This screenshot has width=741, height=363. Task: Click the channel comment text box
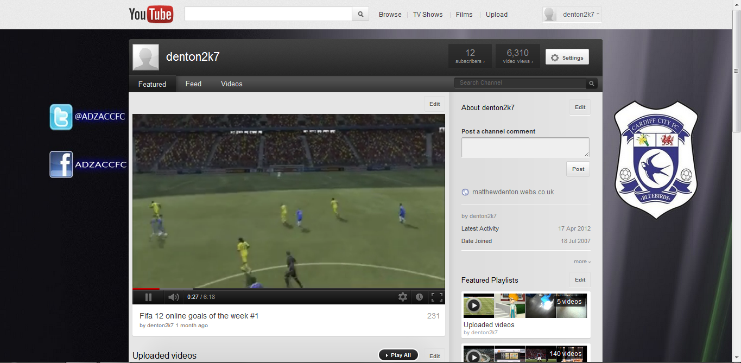click(525, 147)
